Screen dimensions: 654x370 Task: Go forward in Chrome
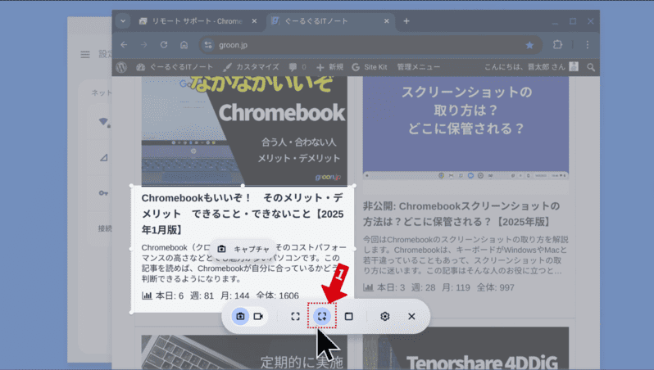tap(144, 44)
